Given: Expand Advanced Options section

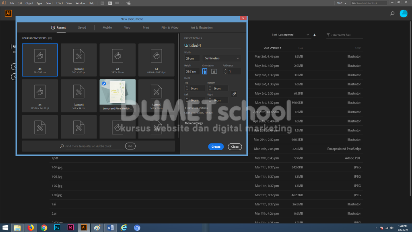Looking at the screenshot, I should [x=196, y=108].
